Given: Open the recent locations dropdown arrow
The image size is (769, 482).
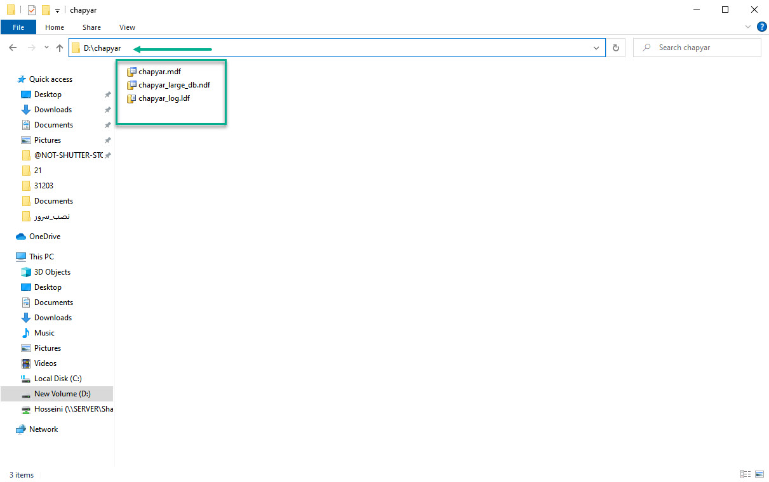Looking at the screenshot, I should click(x=46, y=48).
